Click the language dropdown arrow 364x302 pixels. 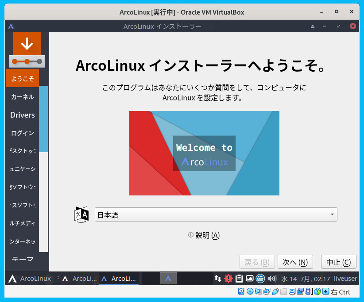[x=332, y=215]
